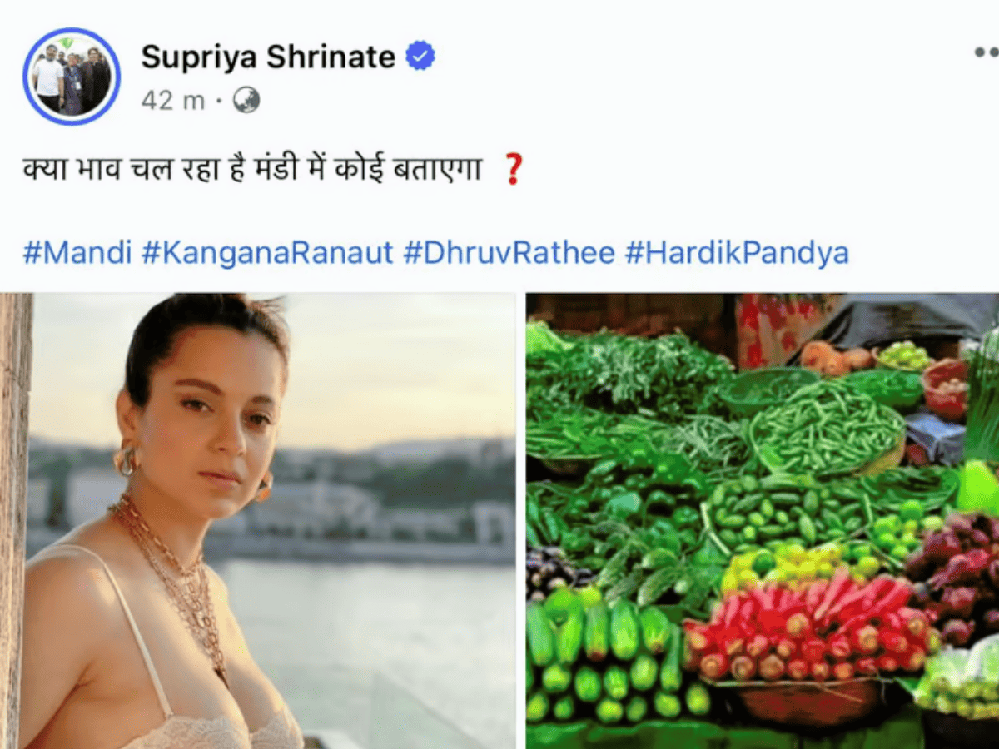This screenshot has width=999, height=749.
Task: Follow the #DhruvRathee hashtag
Action: pyautogui.click(x=509, y=253)
